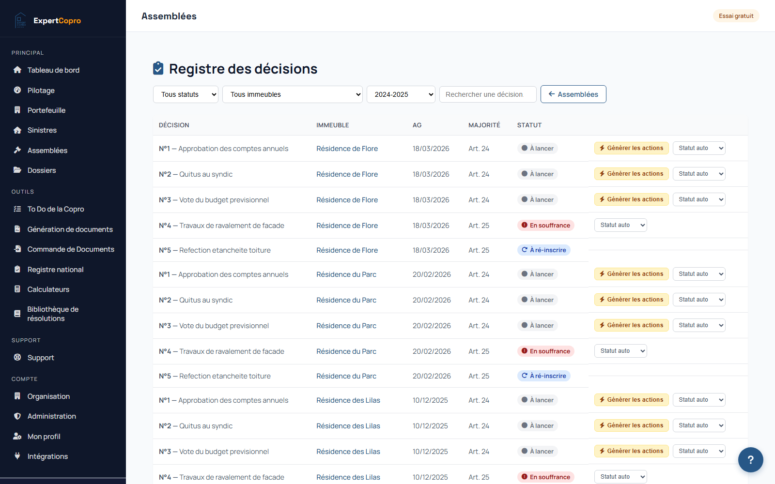Generate actions for Flore N°2 Quitus
Image resolution: width=775 pixels, height=484 pixels.
click(632, 174)
